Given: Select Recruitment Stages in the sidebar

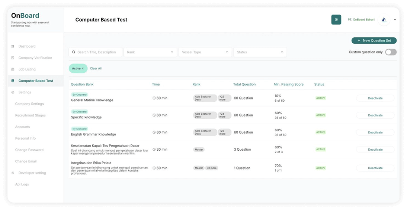Looking at the screenshot, I should 31,115.
